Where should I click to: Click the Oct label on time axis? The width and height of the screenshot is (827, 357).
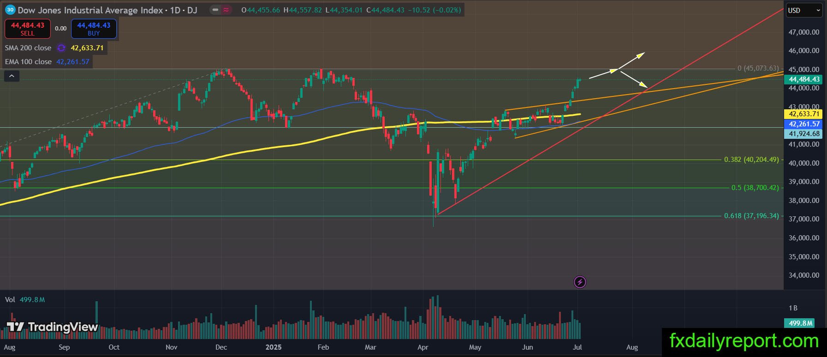114,347
